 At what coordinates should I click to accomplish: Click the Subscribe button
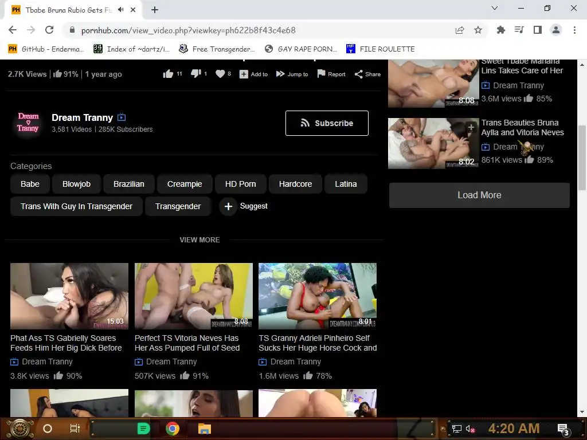point(327,123)
